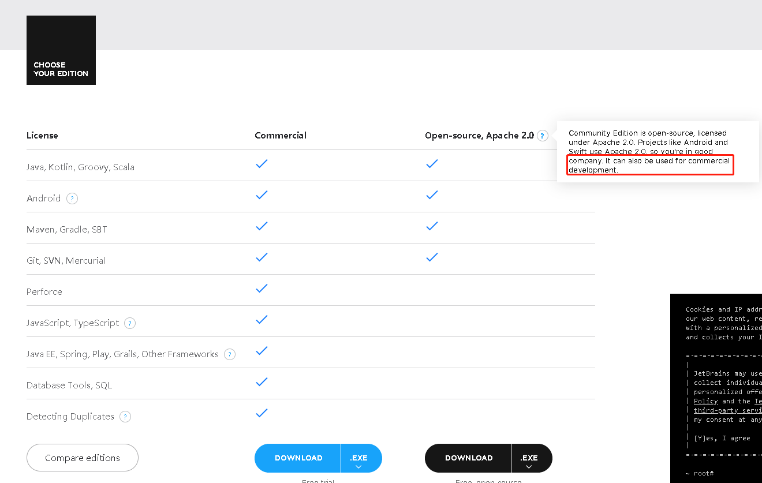Click the help icon beside Android

72,199
